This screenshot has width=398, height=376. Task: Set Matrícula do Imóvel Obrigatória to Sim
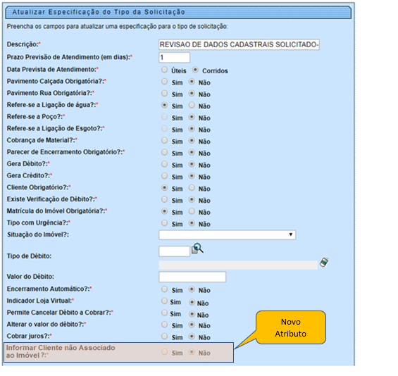164,211
